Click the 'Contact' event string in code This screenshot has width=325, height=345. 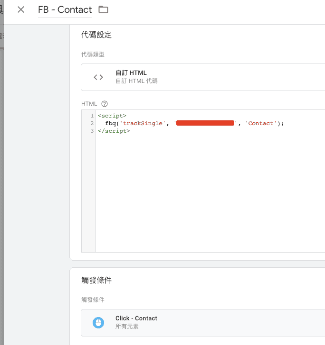[x=261, y=123]
